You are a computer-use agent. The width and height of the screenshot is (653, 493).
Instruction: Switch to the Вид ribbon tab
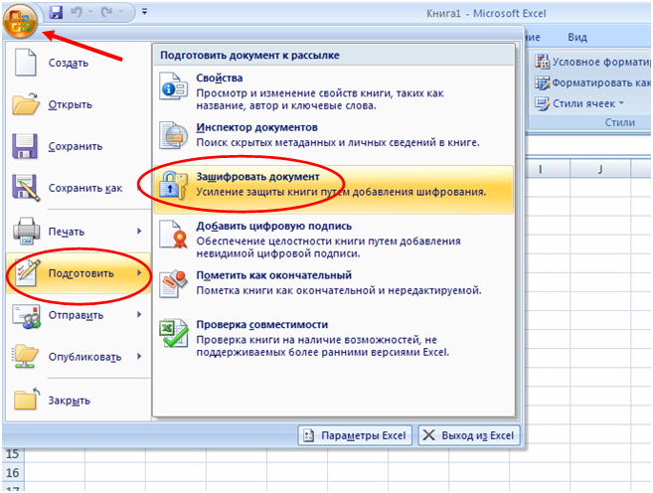tap(577, 38)
